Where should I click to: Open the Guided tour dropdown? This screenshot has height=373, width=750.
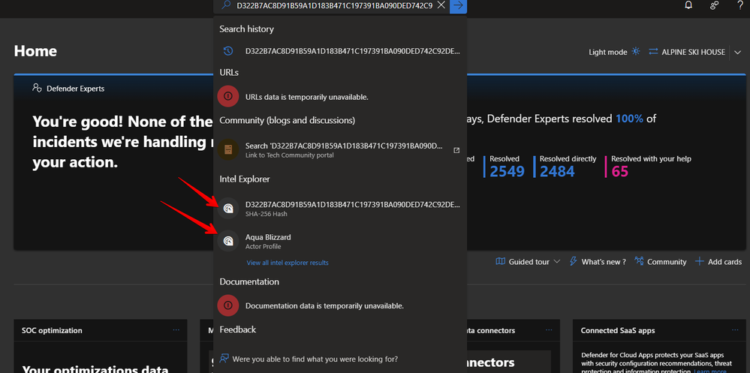529,262
